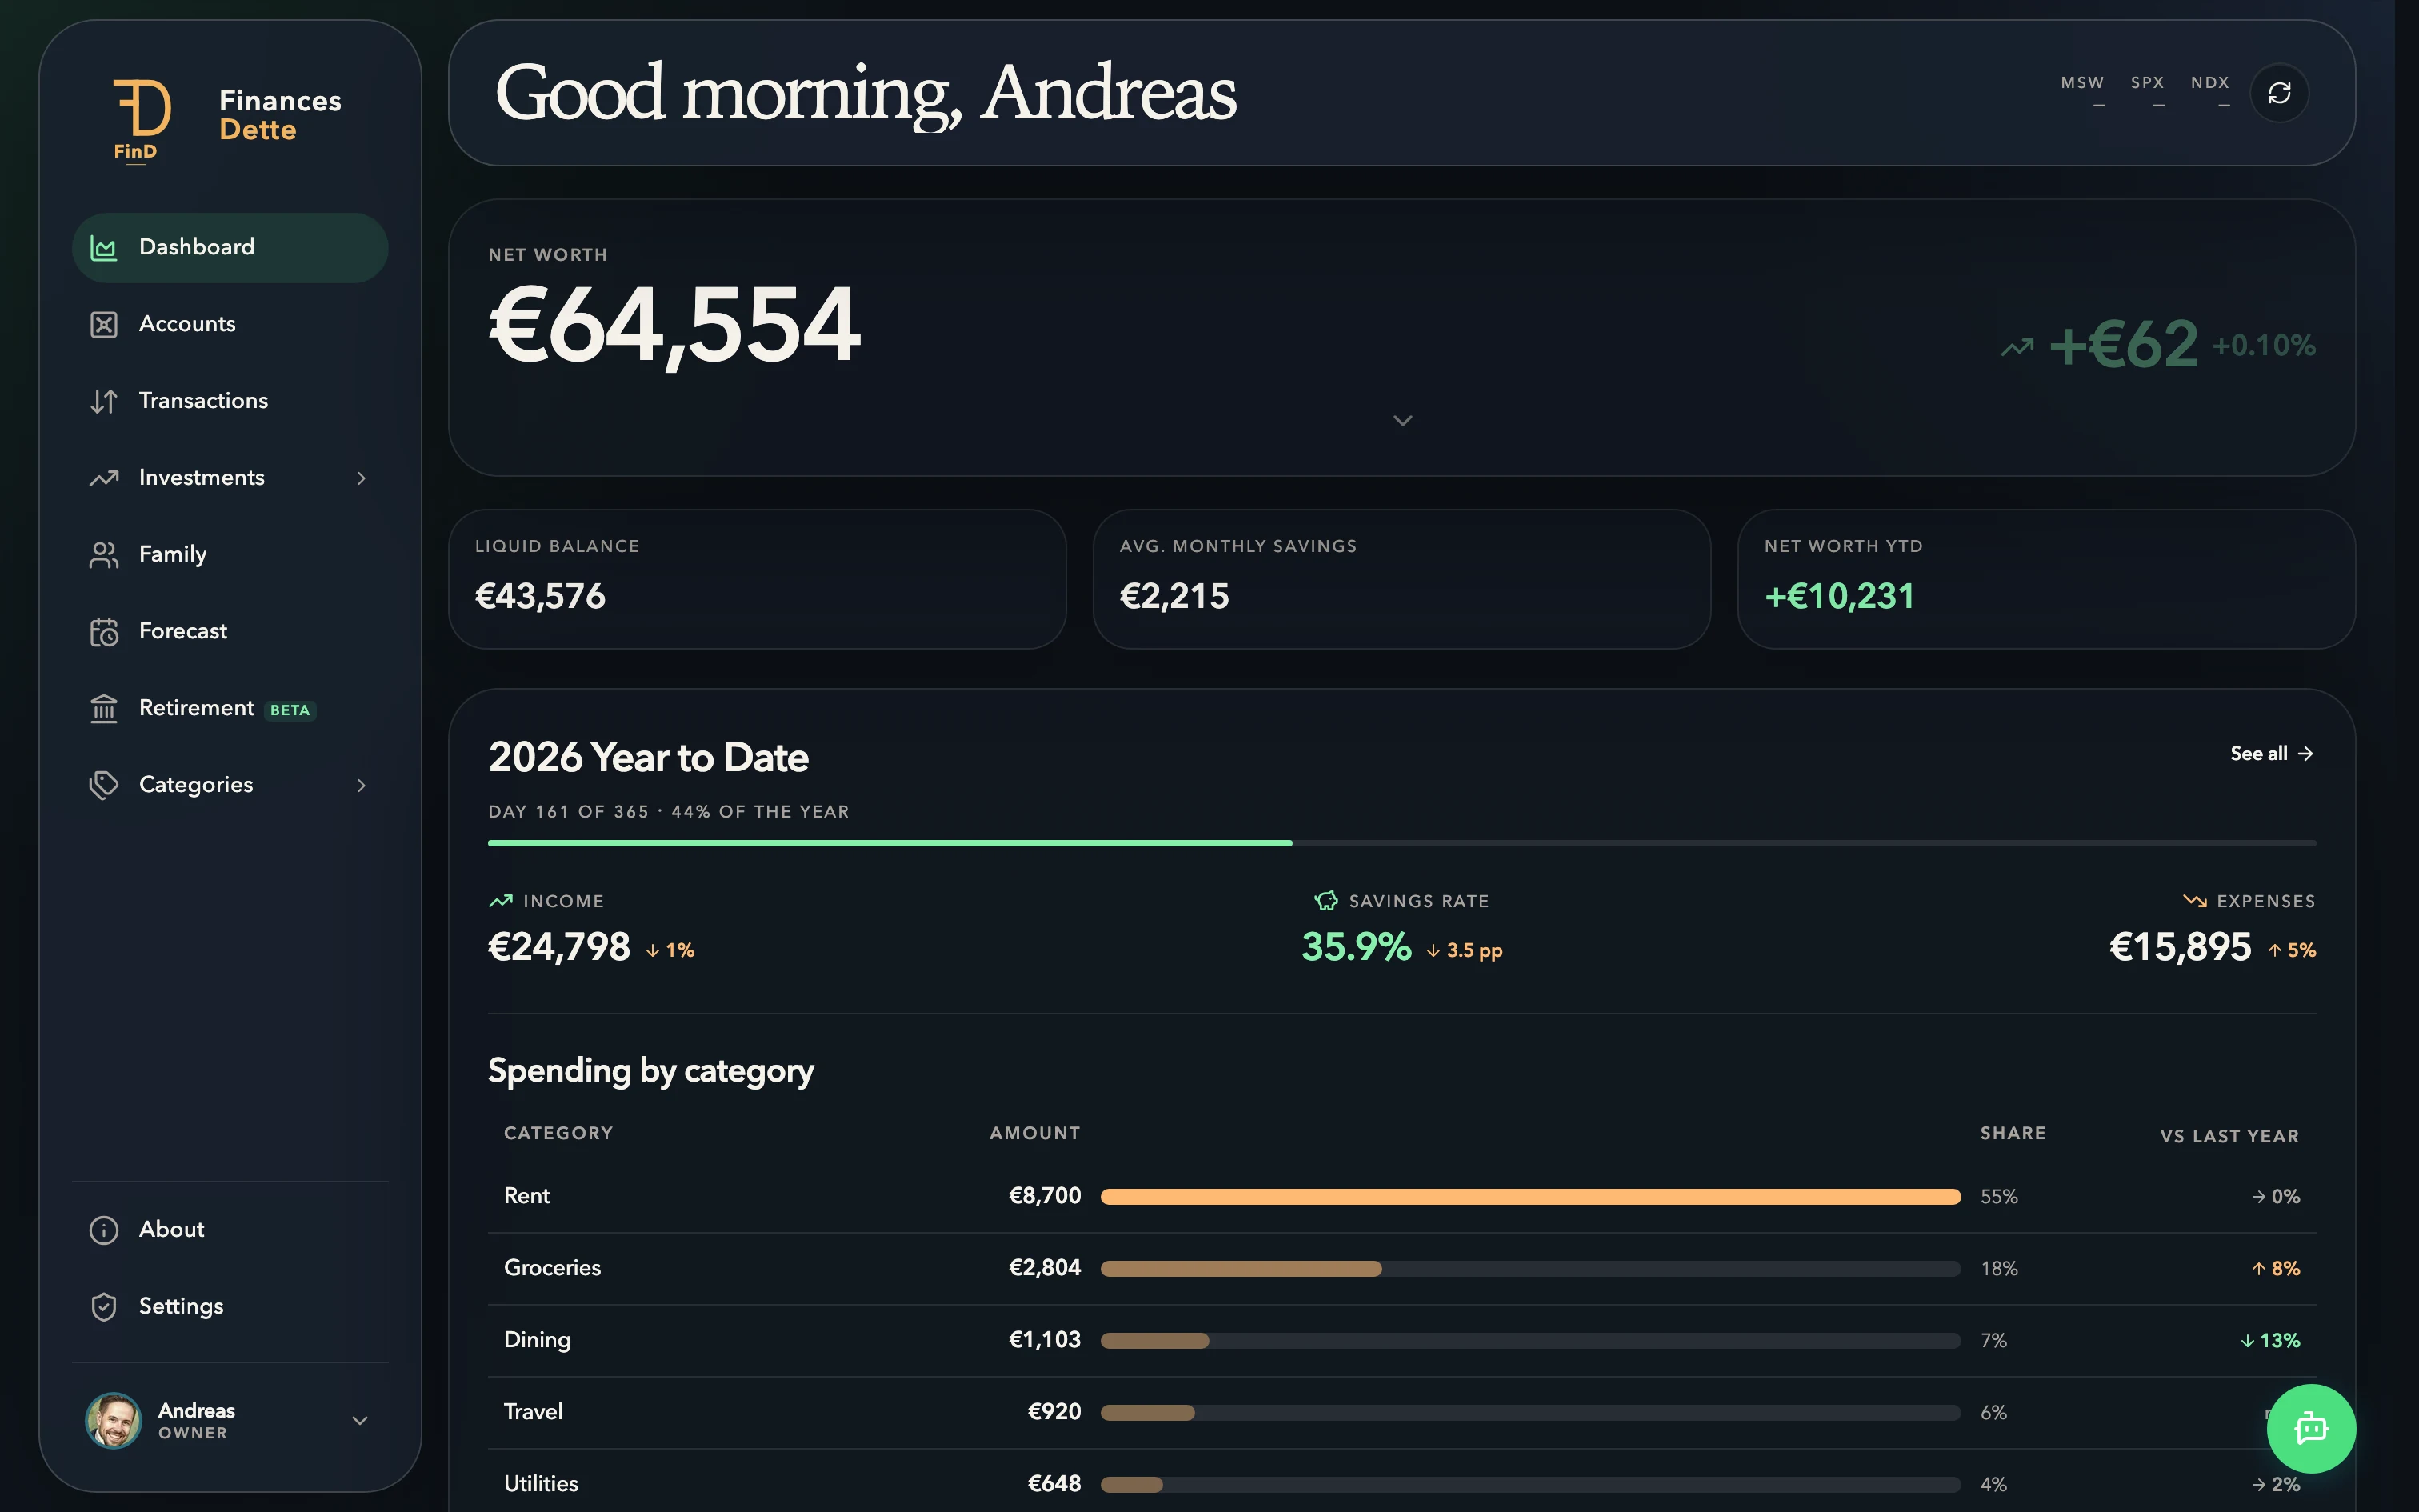Click the Settings shield icon

point(104,1306)
